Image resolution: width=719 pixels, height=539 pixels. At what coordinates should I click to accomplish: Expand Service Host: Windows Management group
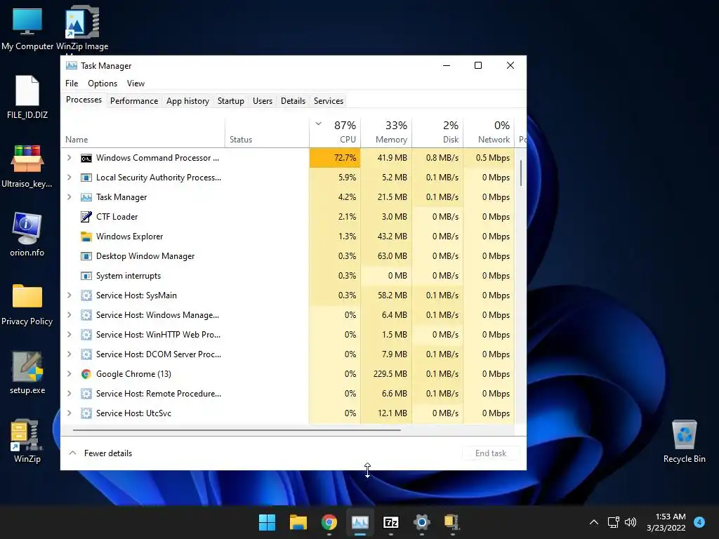click(70, 315)
